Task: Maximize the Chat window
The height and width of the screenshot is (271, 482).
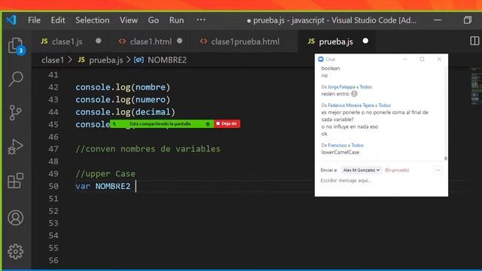Action: pos(422,59)
